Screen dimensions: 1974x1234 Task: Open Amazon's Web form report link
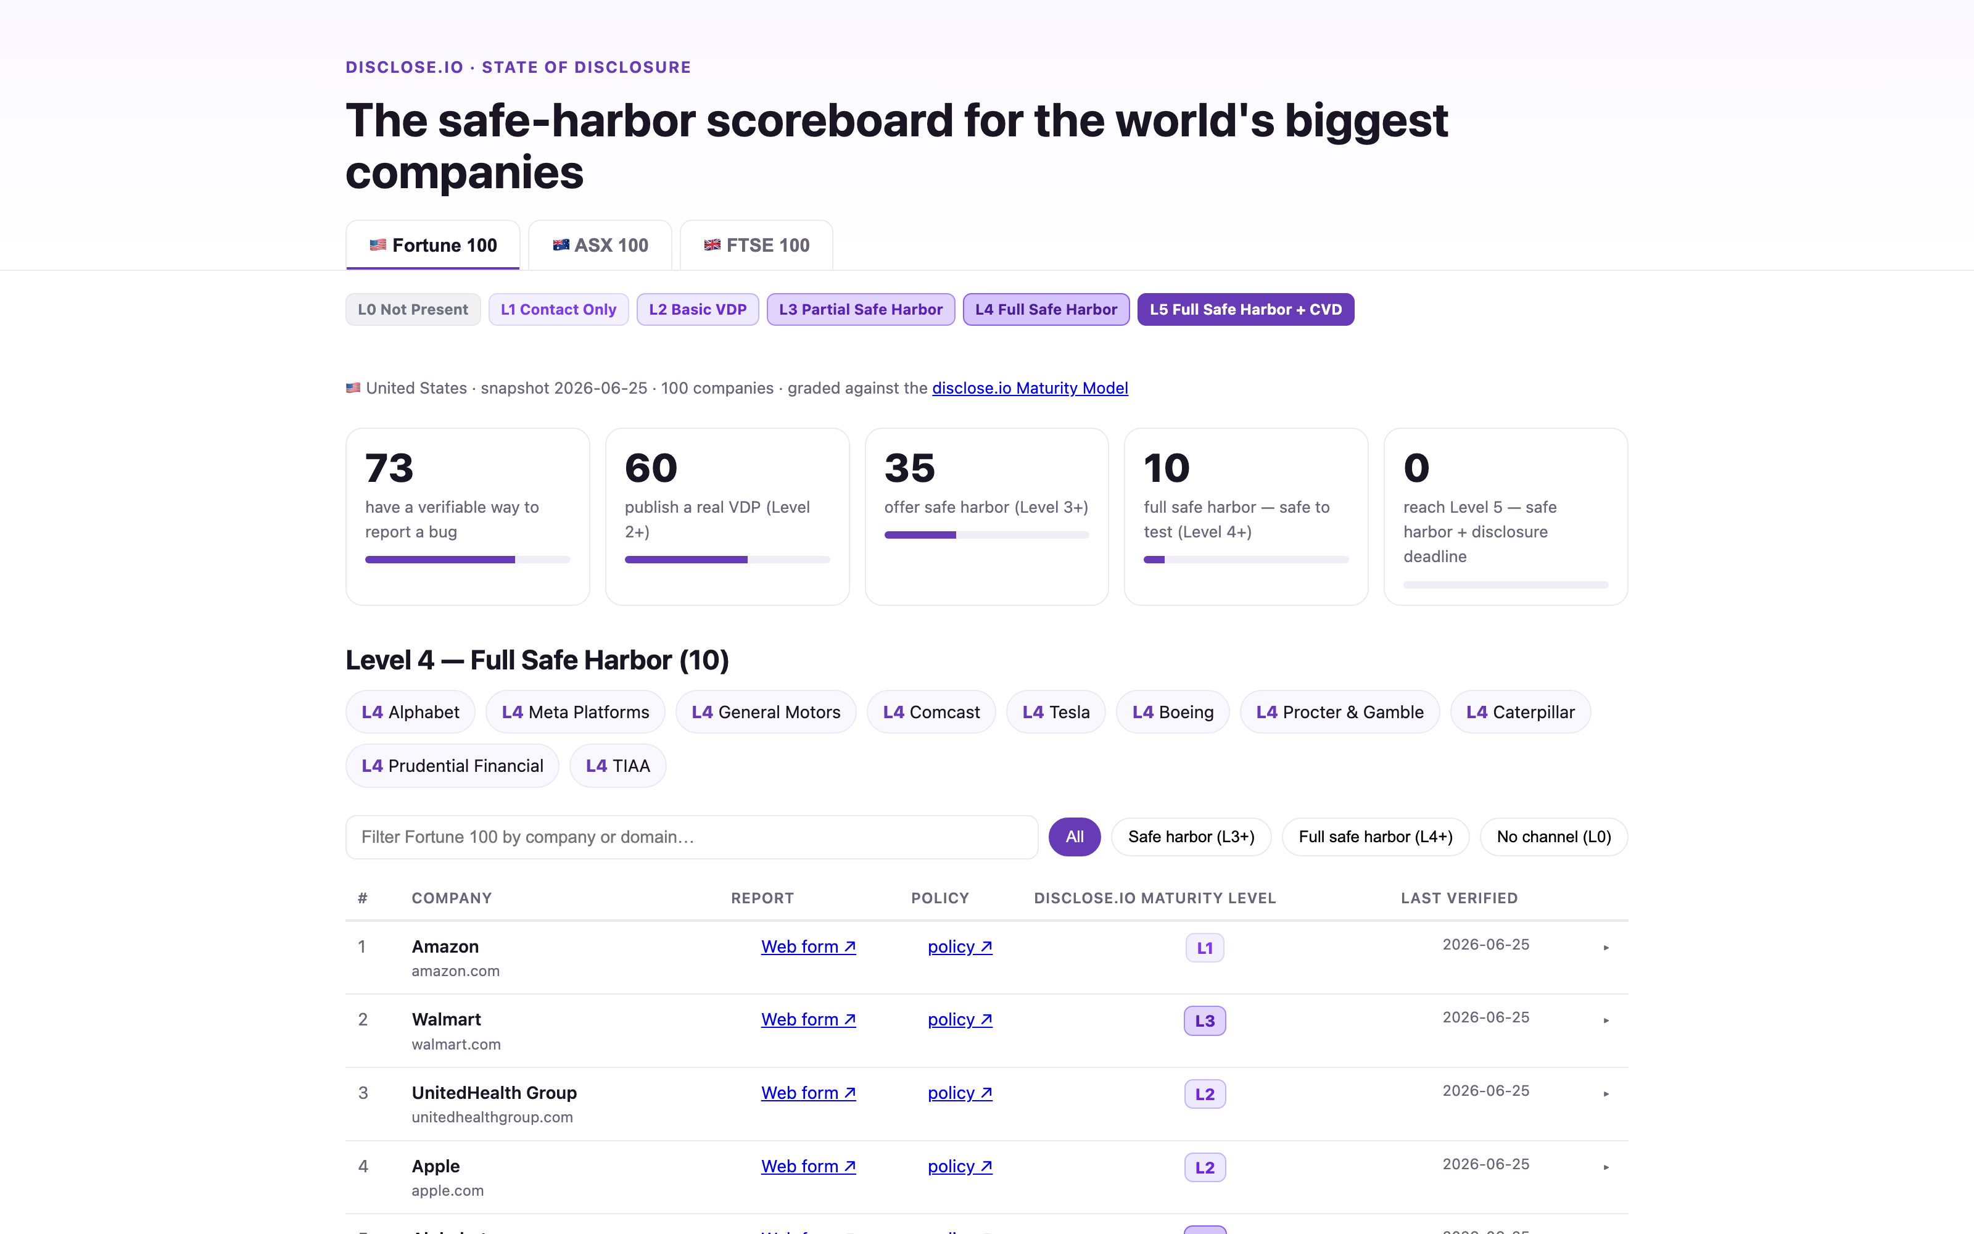(x=808, y=946)
